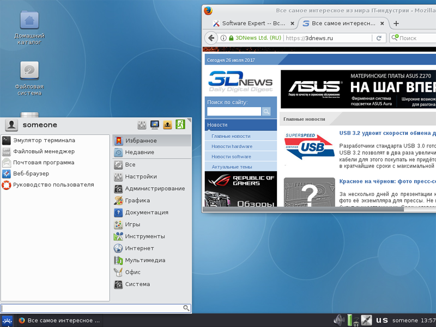Click the green log out icon

pyautogui.click(x=180, y=125)
